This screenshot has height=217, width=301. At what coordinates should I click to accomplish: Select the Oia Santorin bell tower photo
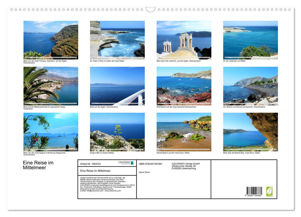point(184,39)
